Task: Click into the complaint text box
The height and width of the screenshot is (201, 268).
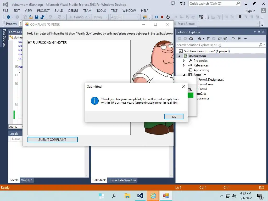Action: [79, 87]
